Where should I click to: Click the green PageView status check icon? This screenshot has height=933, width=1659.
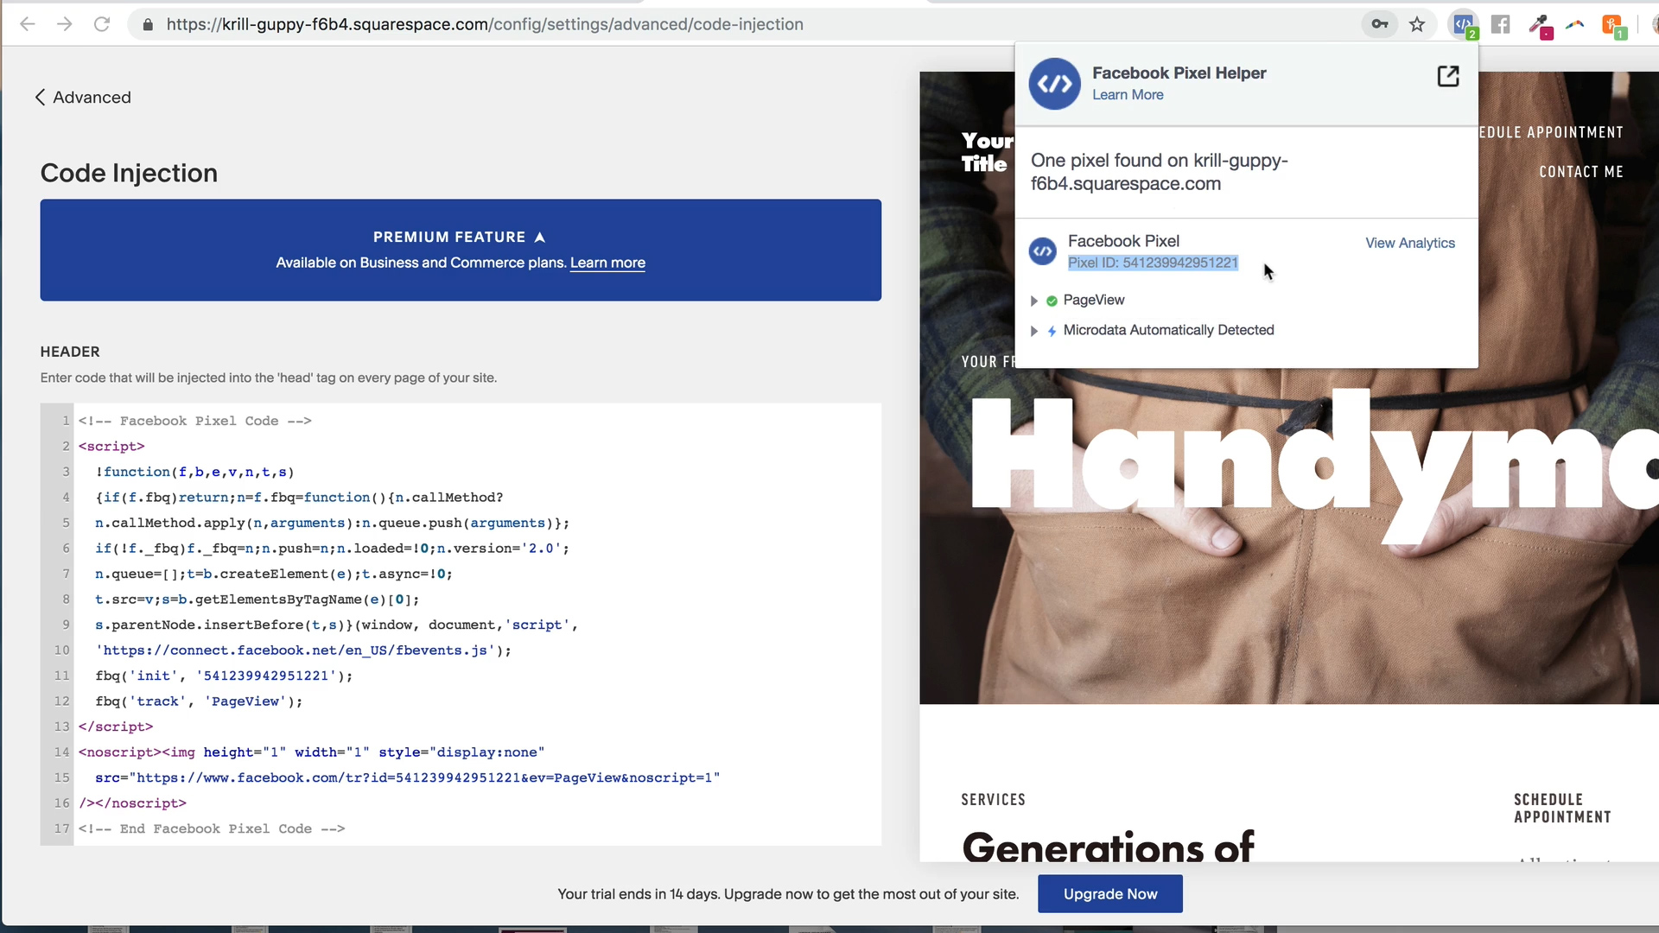1052,301
